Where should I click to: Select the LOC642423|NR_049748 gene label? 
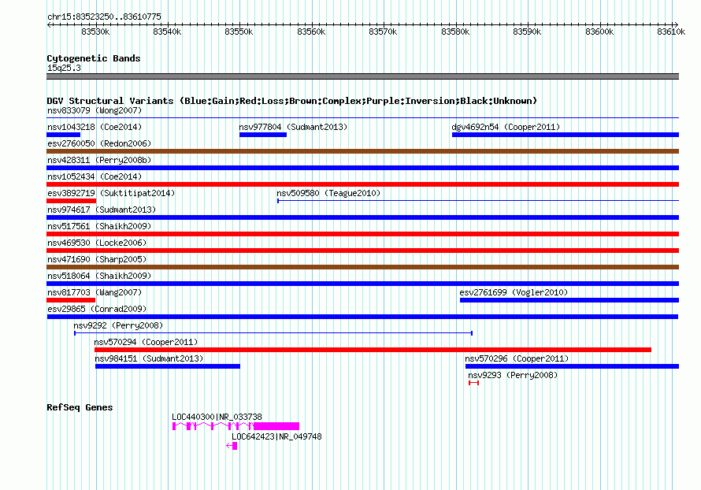tap(276, 436)
